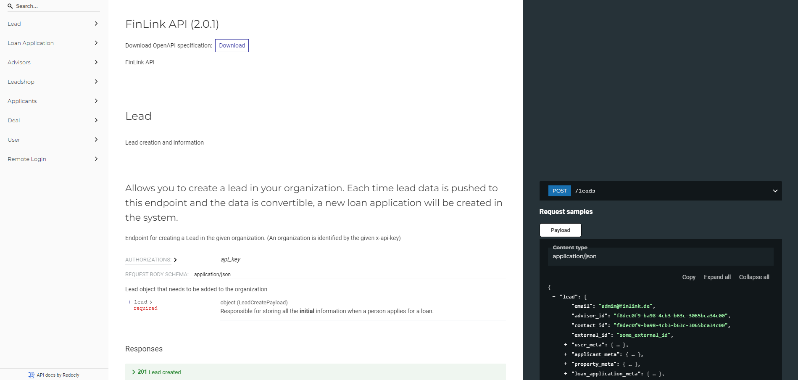Click the "advisor_id" UUID value
This screenshot has width=798, height=380.
(670, 316)
